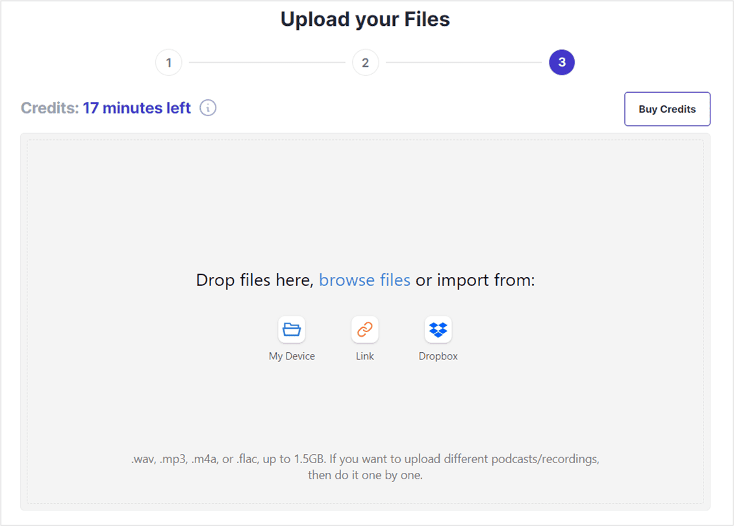Click the folder icon above My Device
Image resolution: width=734 pixels, height=526 pixels.
[x=292, y=329]
